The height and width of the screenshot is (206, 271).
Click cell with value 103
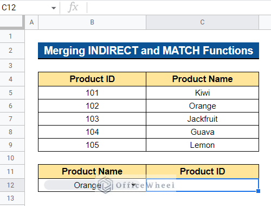pyautogui.click(x=92, y=118)
